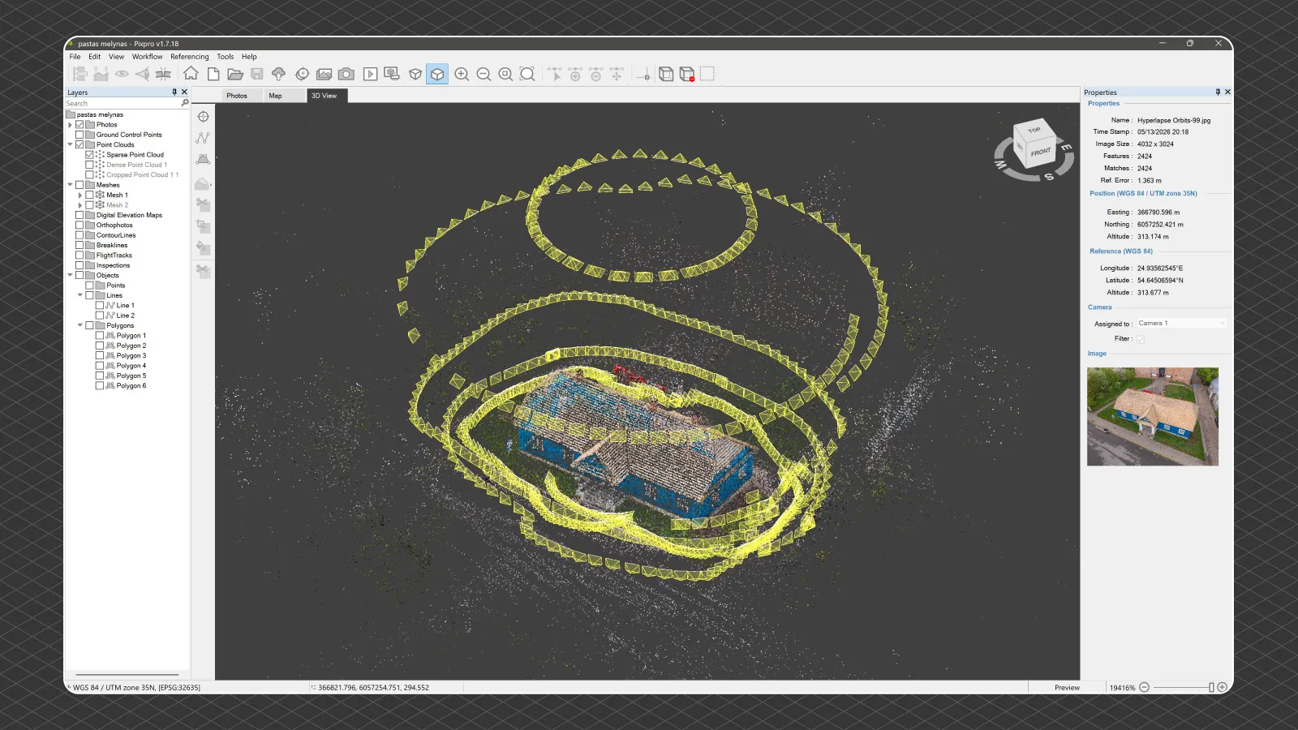This screenshot has width=1298, height=730.
Task: Open the Workflow menu
Action: pyautogui.click(x=147, y=57)
